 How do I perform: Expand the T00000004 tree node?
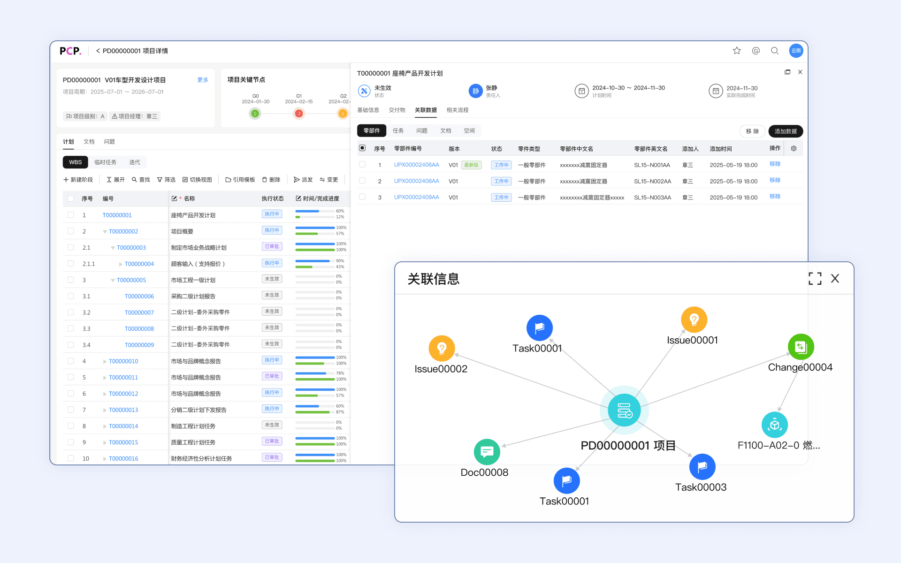tap(121, 264)
